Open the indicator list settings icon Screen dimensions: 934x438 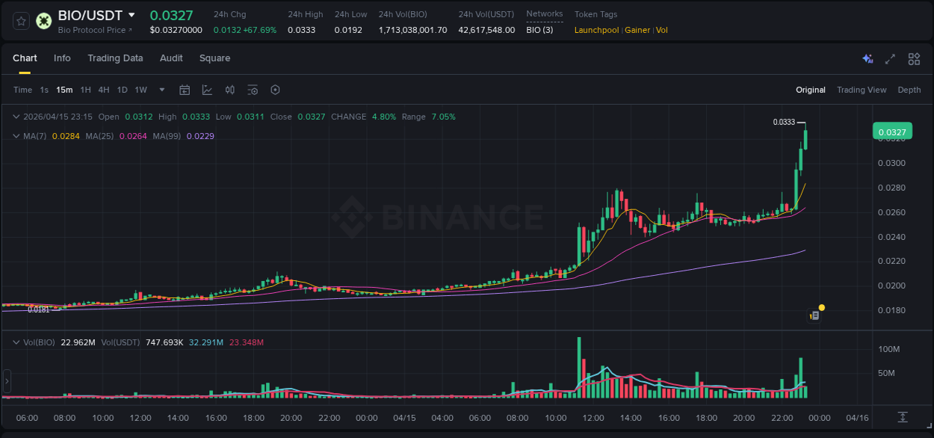[x=253, y=90]
